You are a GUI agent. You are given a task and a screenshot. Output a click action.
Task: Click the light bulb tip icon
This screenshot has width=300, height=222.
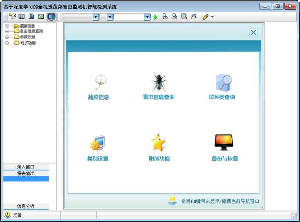click(x=173, y=201)
